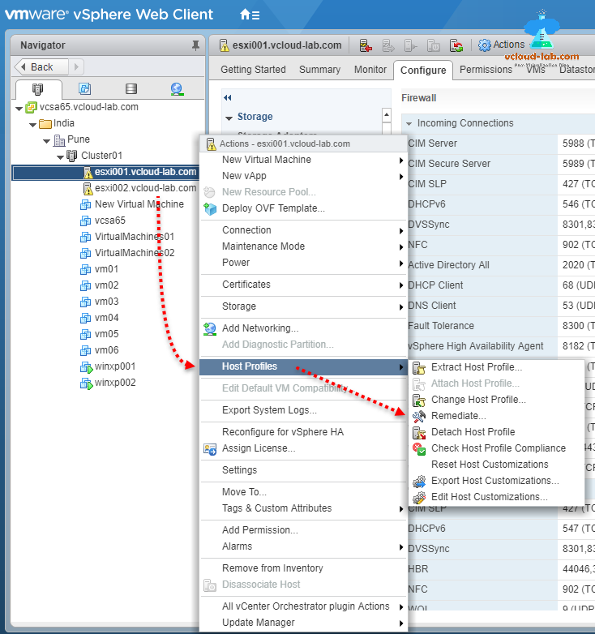The image size is (595, 634).
Task: Click the scroll-up arrow of Configure side list
Action: click(387, 115)
